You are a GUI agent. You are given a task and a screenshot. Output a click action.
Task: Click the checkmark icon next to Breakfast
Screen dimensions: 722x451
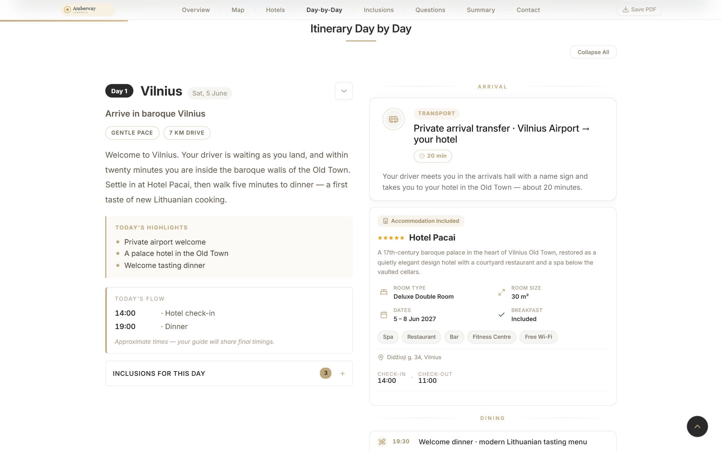pyautogui.click(x=501, y=315)
